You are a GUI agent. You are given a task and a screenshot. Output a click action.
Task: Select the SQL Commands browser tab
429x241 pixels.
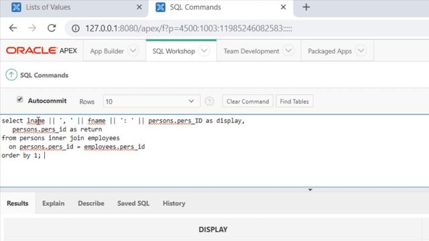click(x=221, y=7)
